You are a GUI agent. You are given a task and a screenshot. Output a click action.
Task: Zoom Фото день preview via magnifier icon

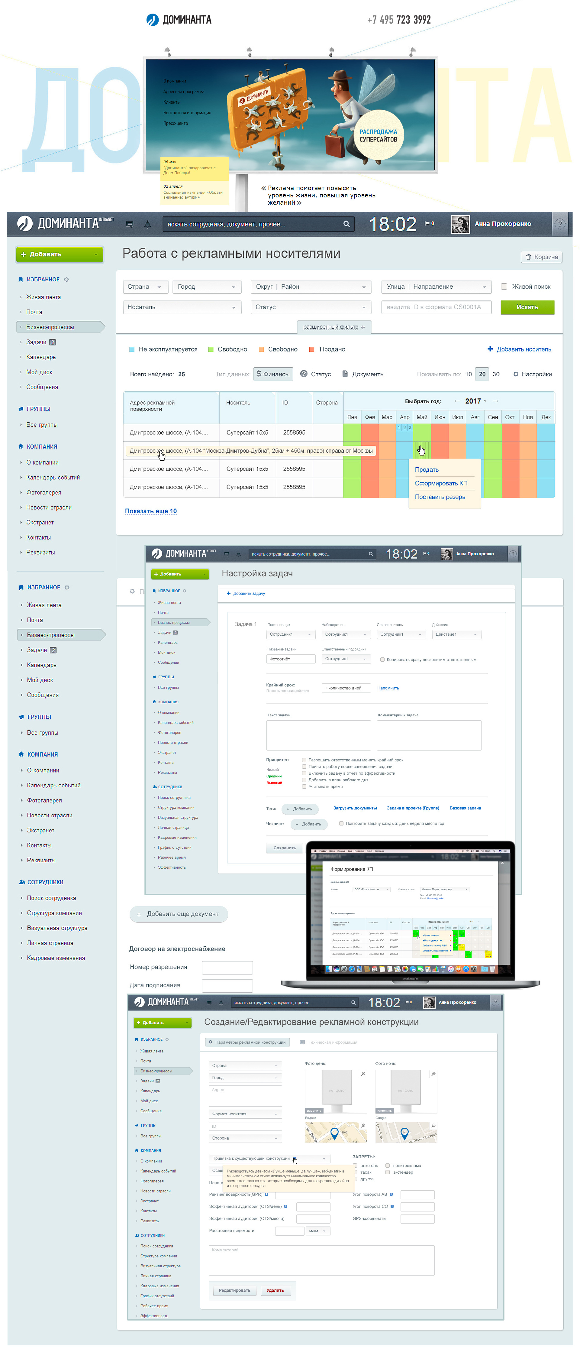tap(363, 1074)
